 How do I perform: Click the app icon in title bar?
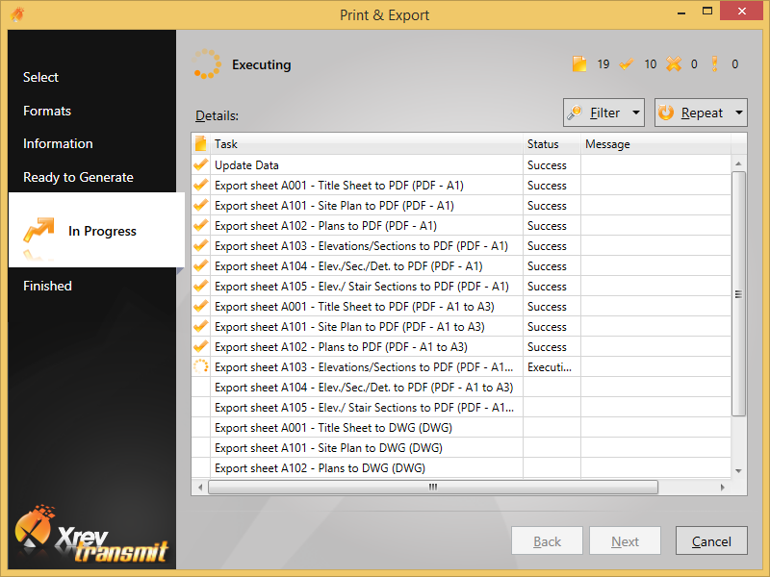coord(17,14)
